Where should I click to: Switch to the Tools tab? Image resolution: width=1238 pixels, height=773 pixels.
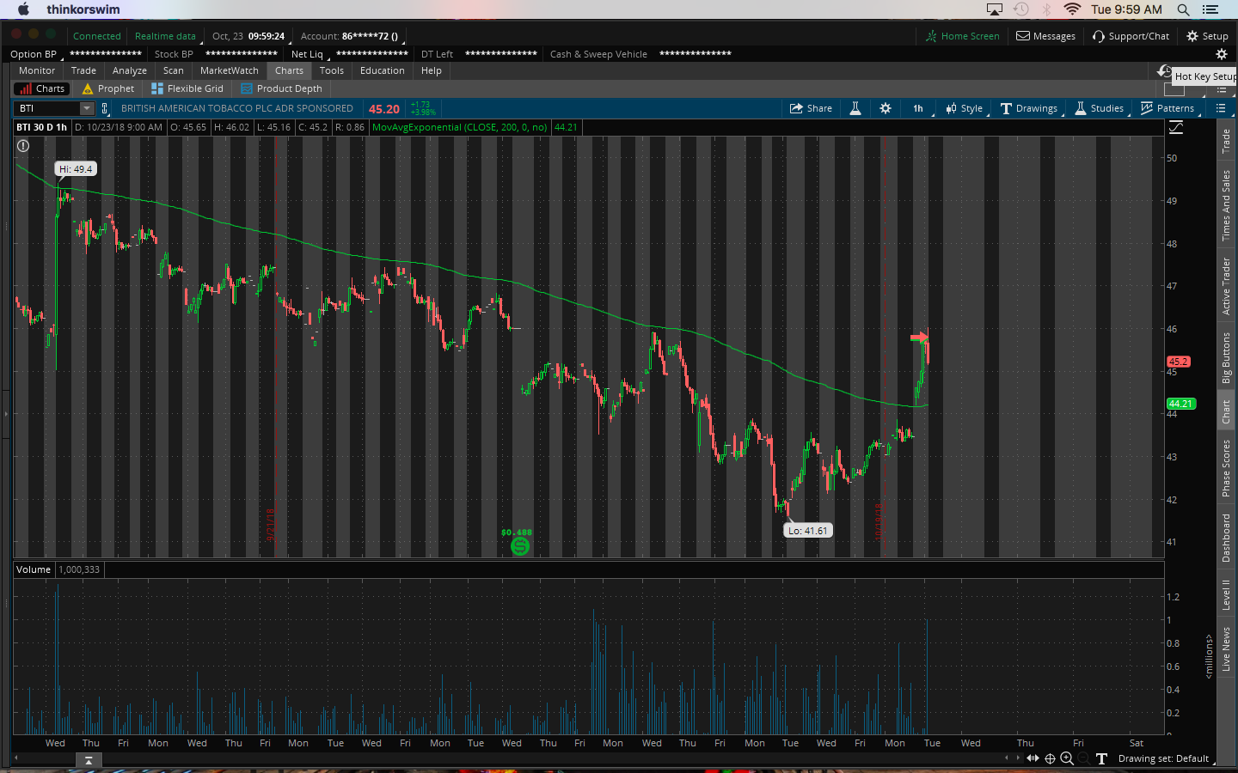332,70
